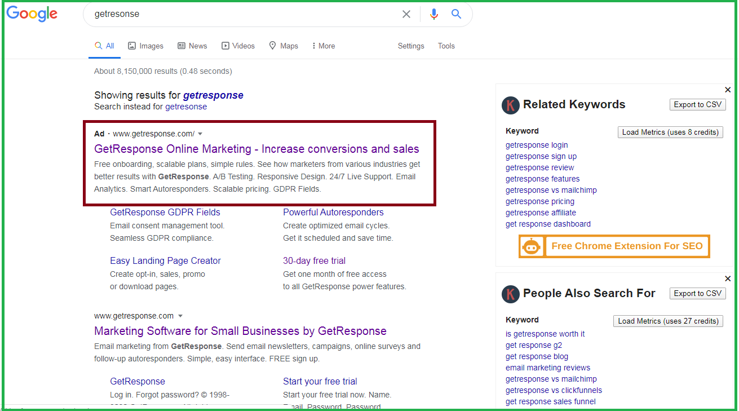Click the Related Keywords K logo icon
This screenshot has height=411, width=739.
point(510,105)
